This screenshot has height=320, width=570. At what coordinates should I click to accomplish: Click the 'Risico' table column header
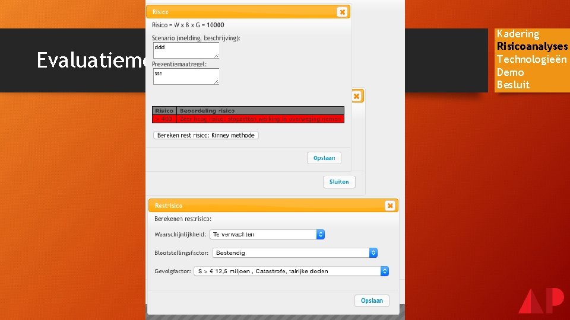coord(164,111)
